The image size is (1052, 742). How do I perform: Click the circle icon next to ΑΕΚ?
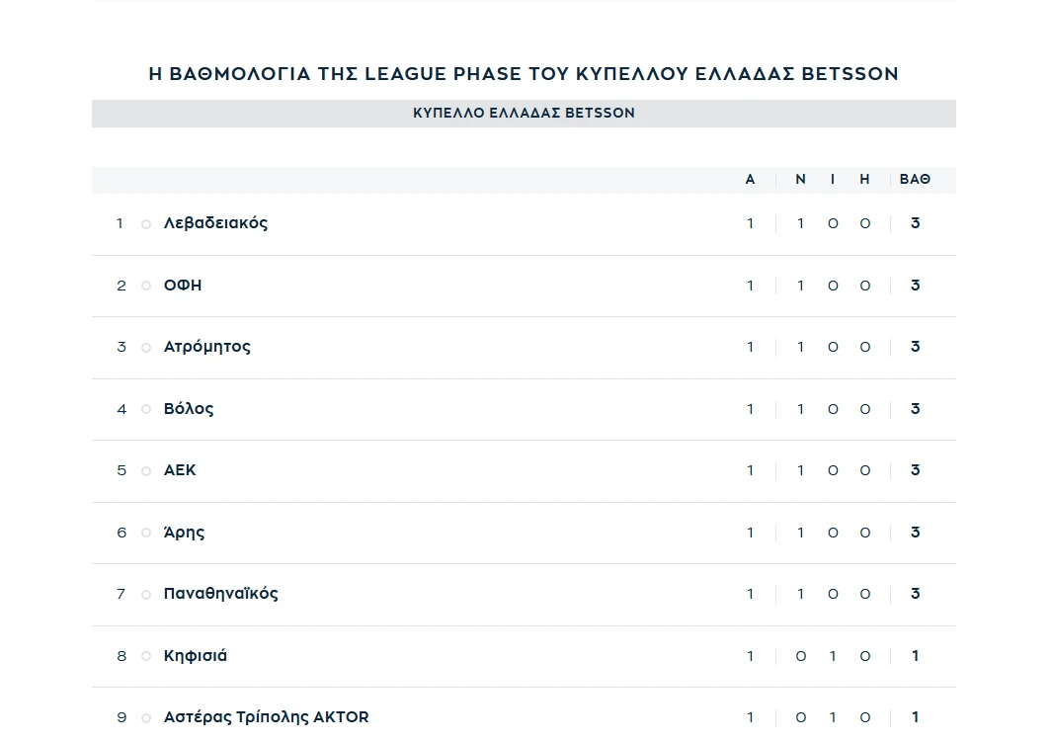(146, 471)
